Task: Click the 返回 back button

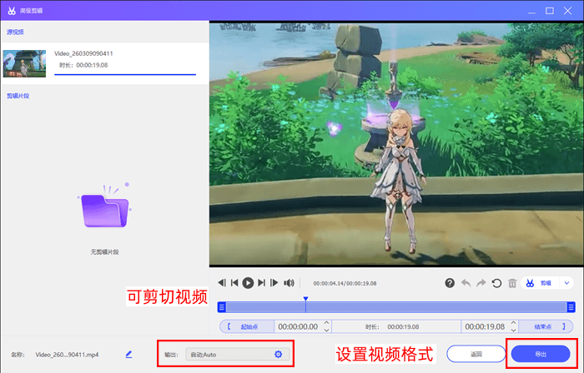Action: [x=476, y=354]
